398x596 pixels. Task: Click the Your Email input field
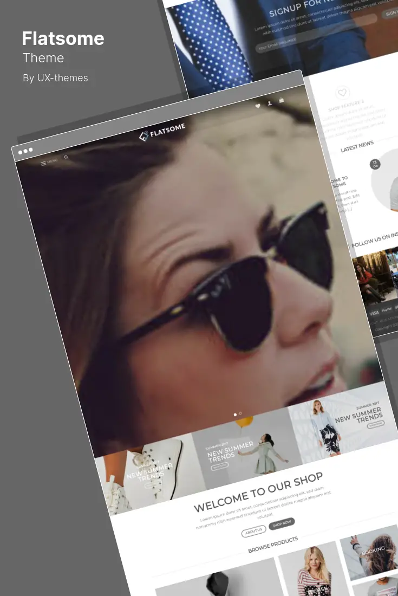click(316, 35)
